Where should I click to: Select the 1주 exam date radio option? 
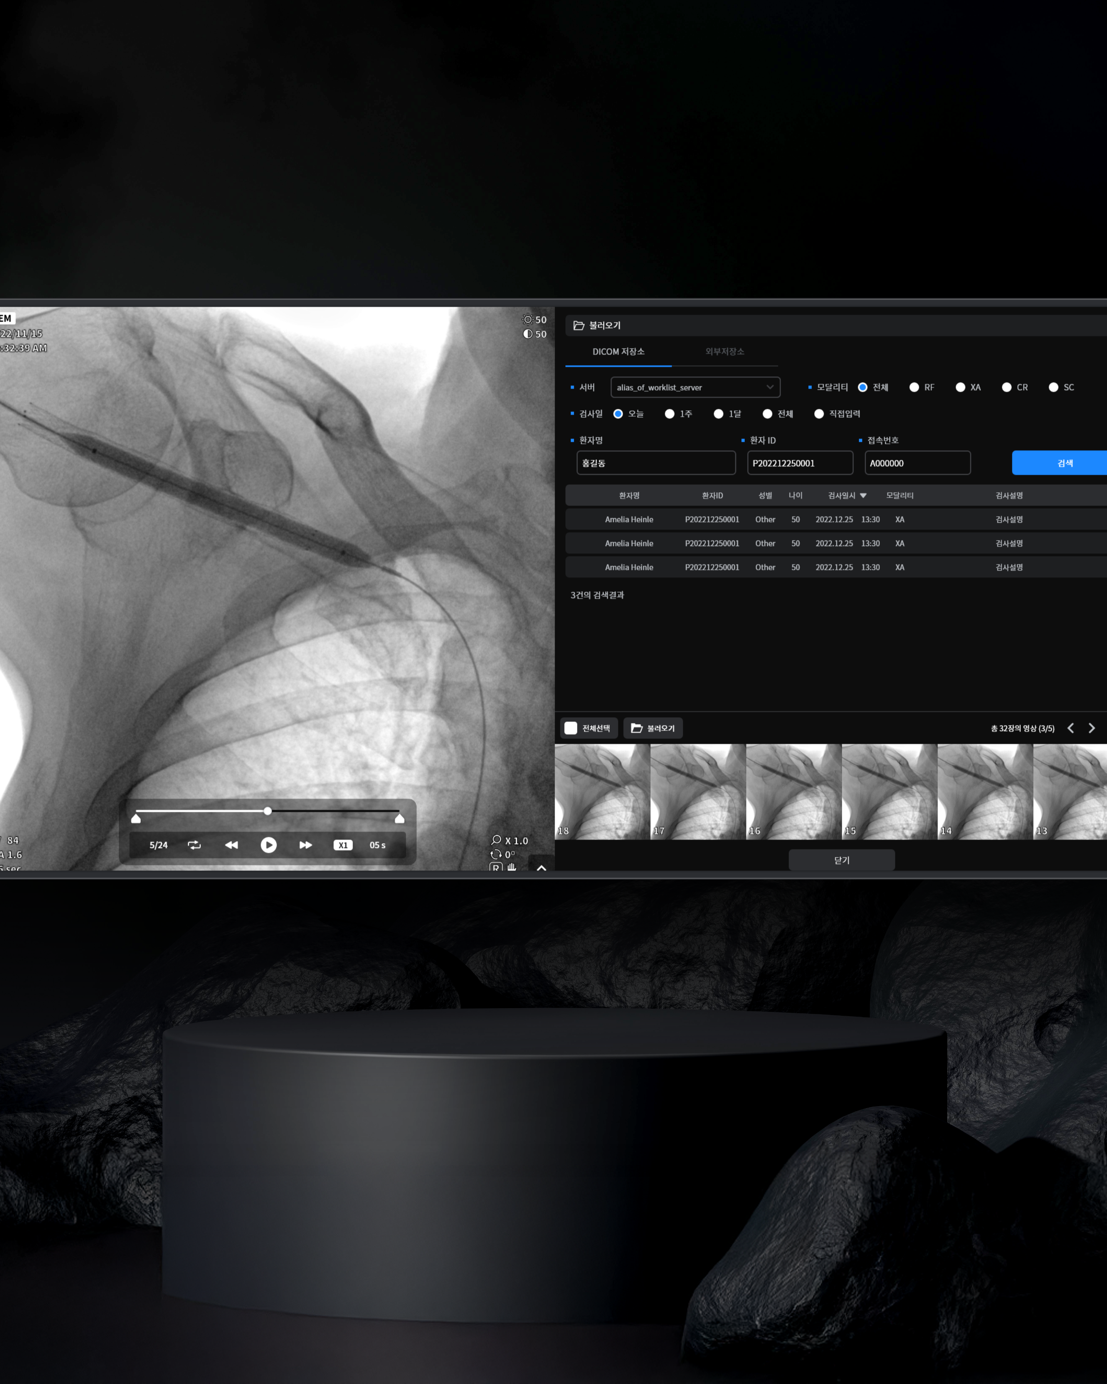[670, 413]
